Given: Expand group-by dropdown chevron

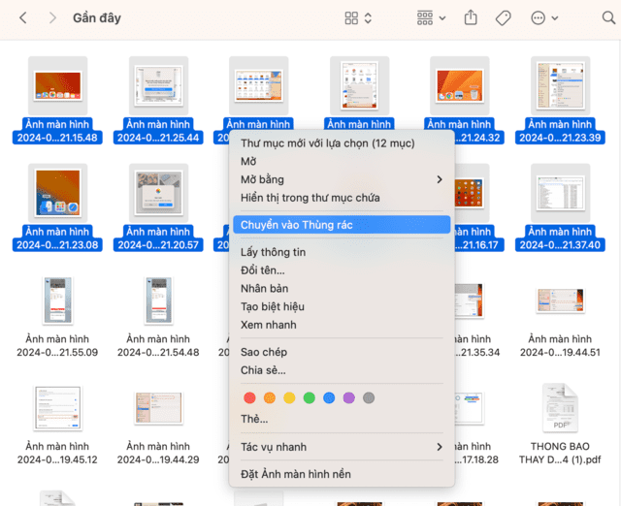Looking at the screenshot, I should [x=442, y=18].
